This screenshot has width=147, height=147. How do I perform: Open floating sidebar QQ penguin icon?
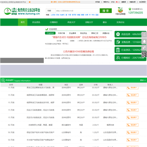click(144, 41)
